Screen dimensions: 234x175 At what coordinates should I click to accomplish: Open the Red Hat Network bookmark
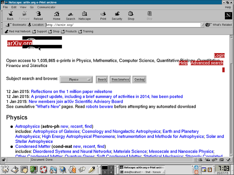(x=18, y=32)
